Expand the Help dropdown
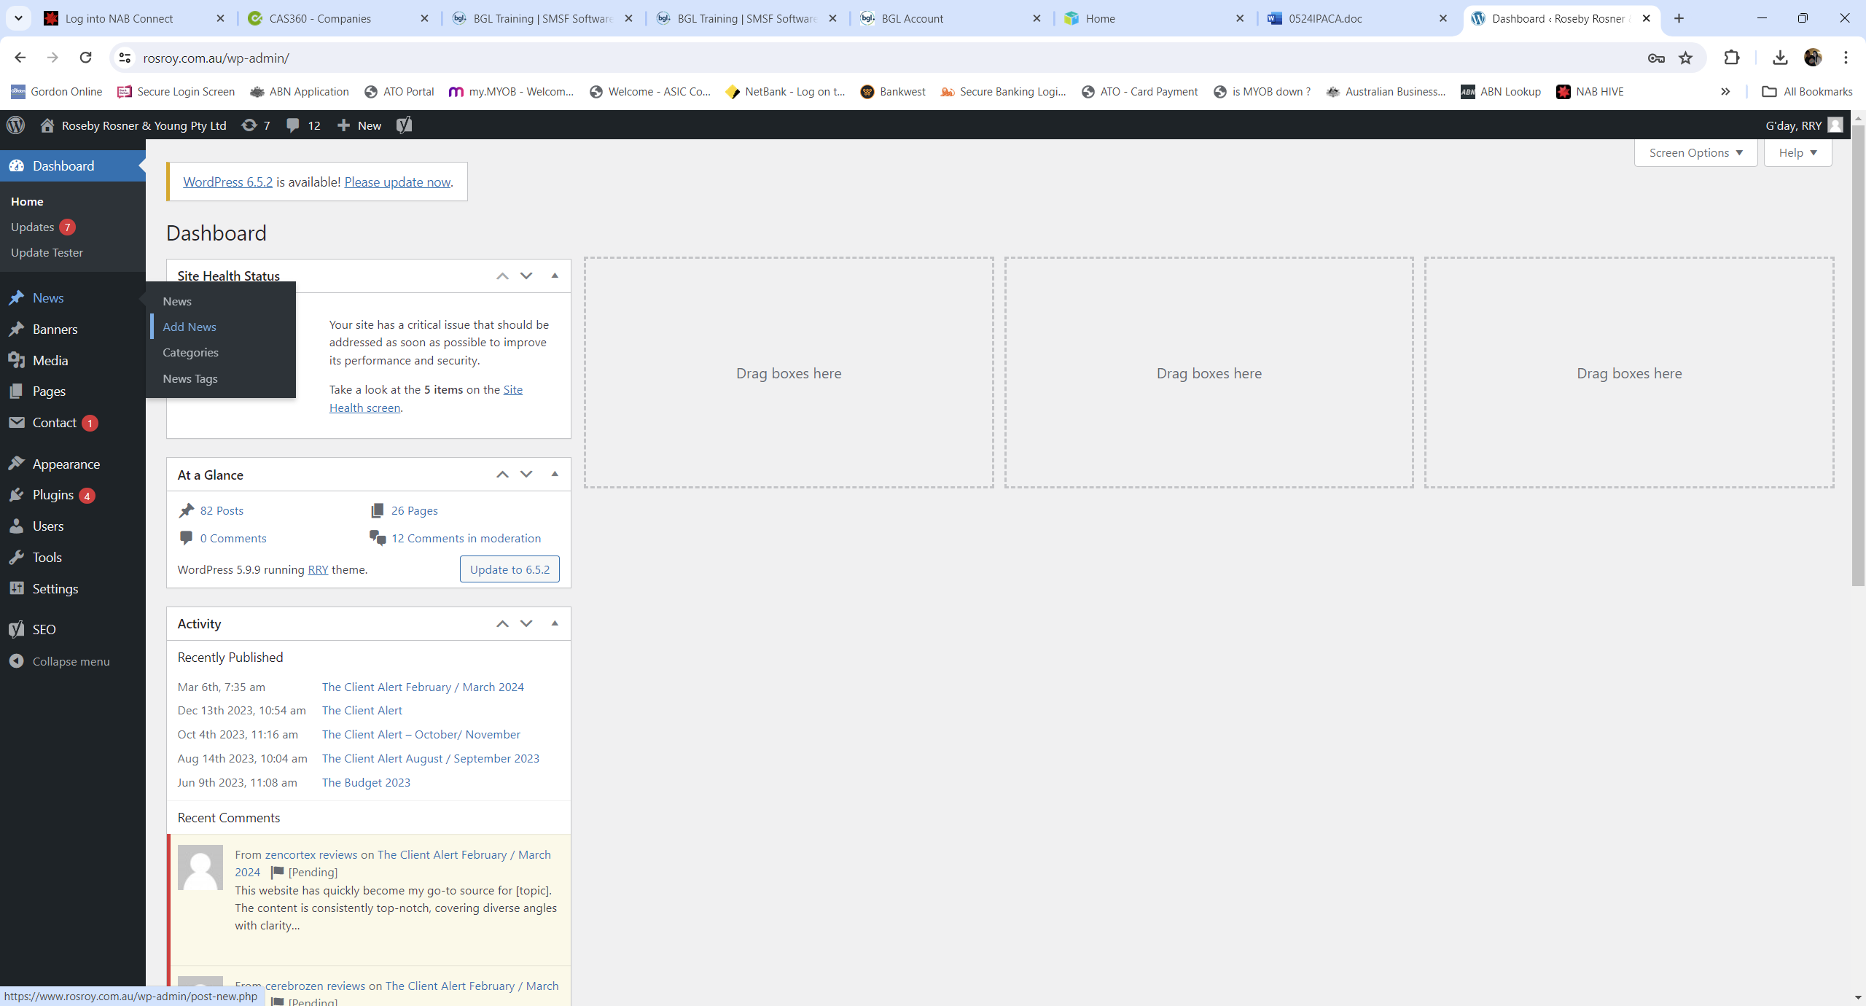 (x=1797, y=153)
